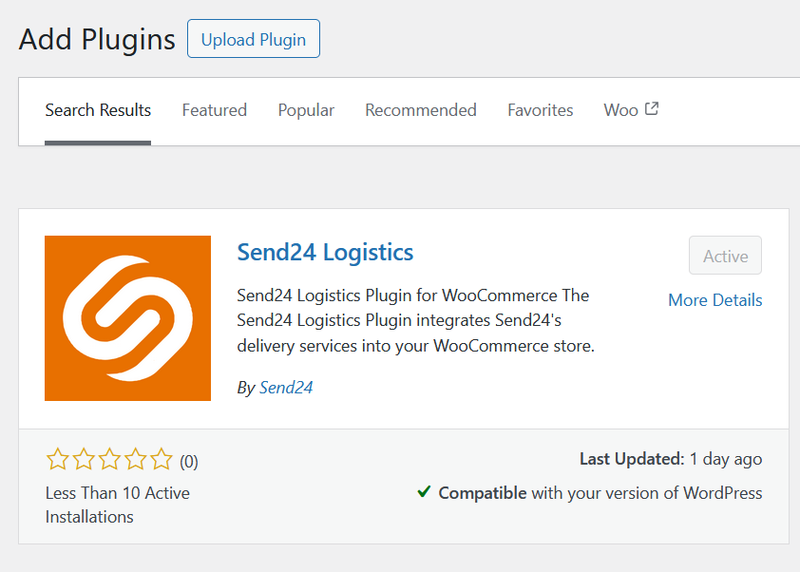Click the (0) ratings count

point(187,461)
